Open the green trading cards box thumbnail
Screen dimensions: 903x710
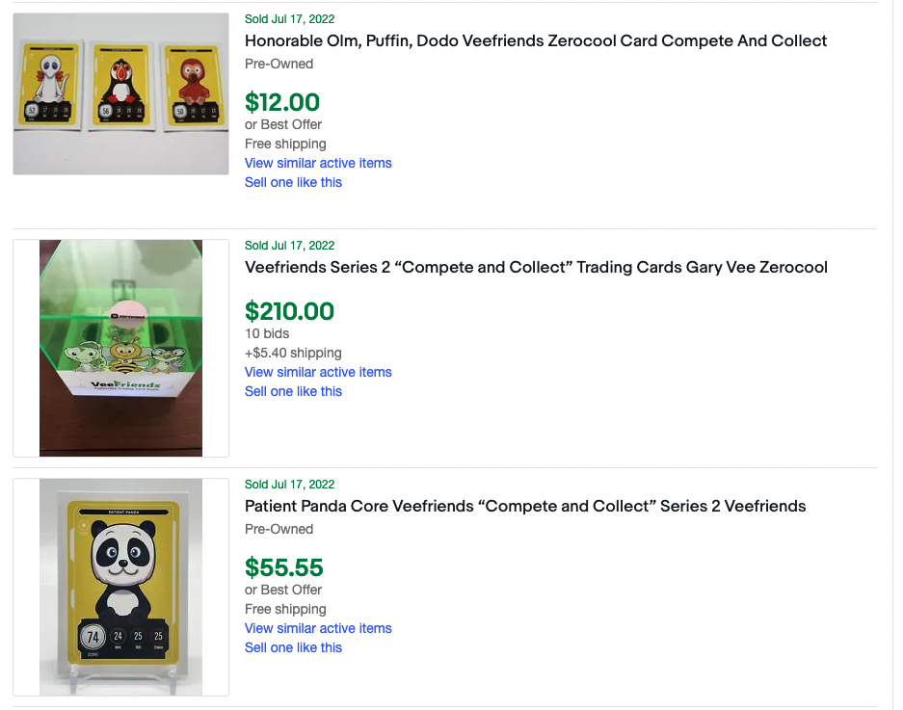(120, 347)
